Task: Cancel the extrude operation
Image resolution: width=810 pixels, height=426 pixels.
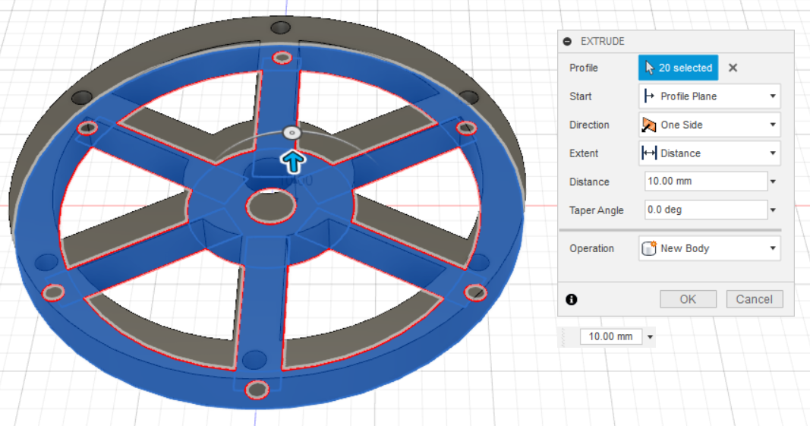Action: click(x=755, y=299)
